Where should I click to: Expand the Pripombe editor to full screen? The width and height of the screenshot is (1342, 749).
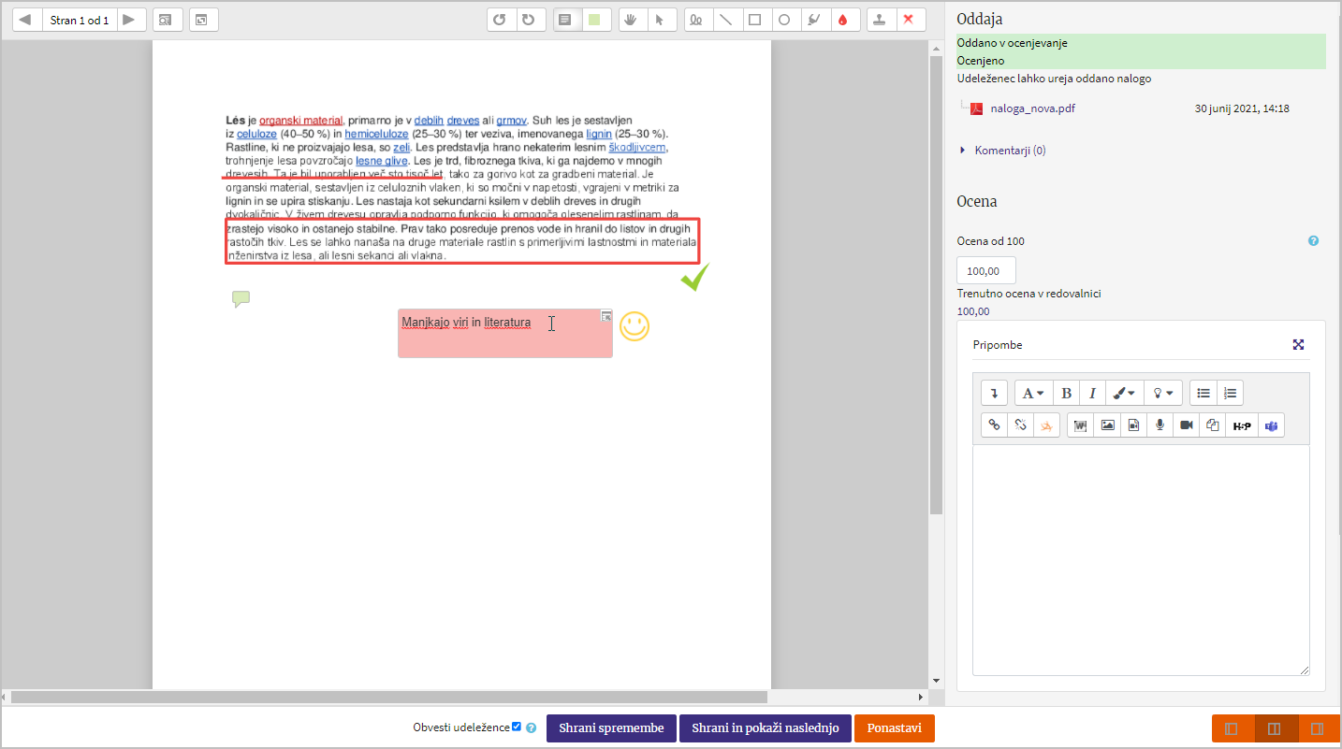[1298, 345]
